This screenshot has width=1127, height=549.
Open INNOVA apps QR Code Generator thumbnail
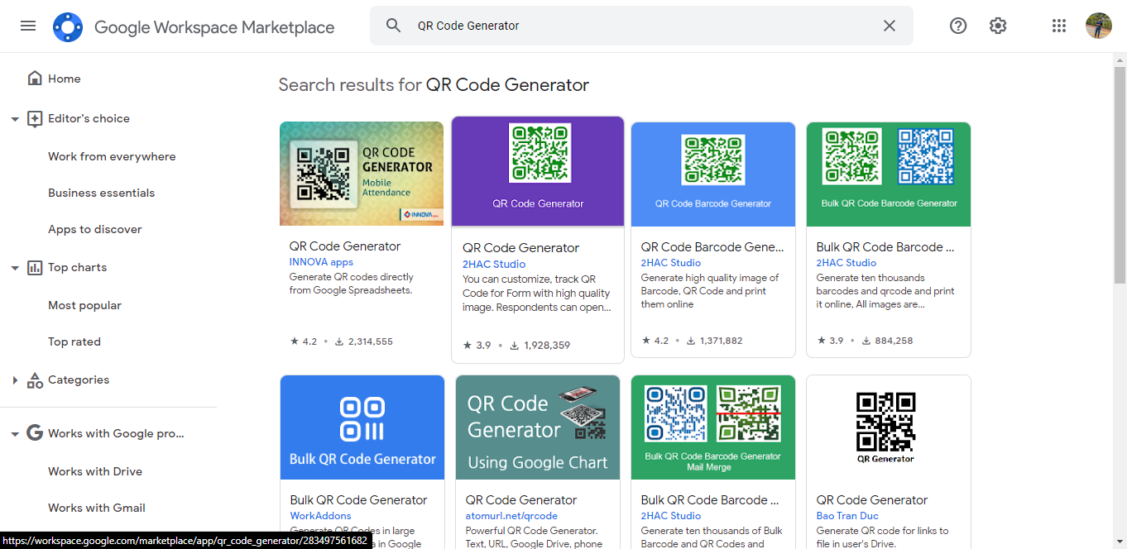coord(362,174)
